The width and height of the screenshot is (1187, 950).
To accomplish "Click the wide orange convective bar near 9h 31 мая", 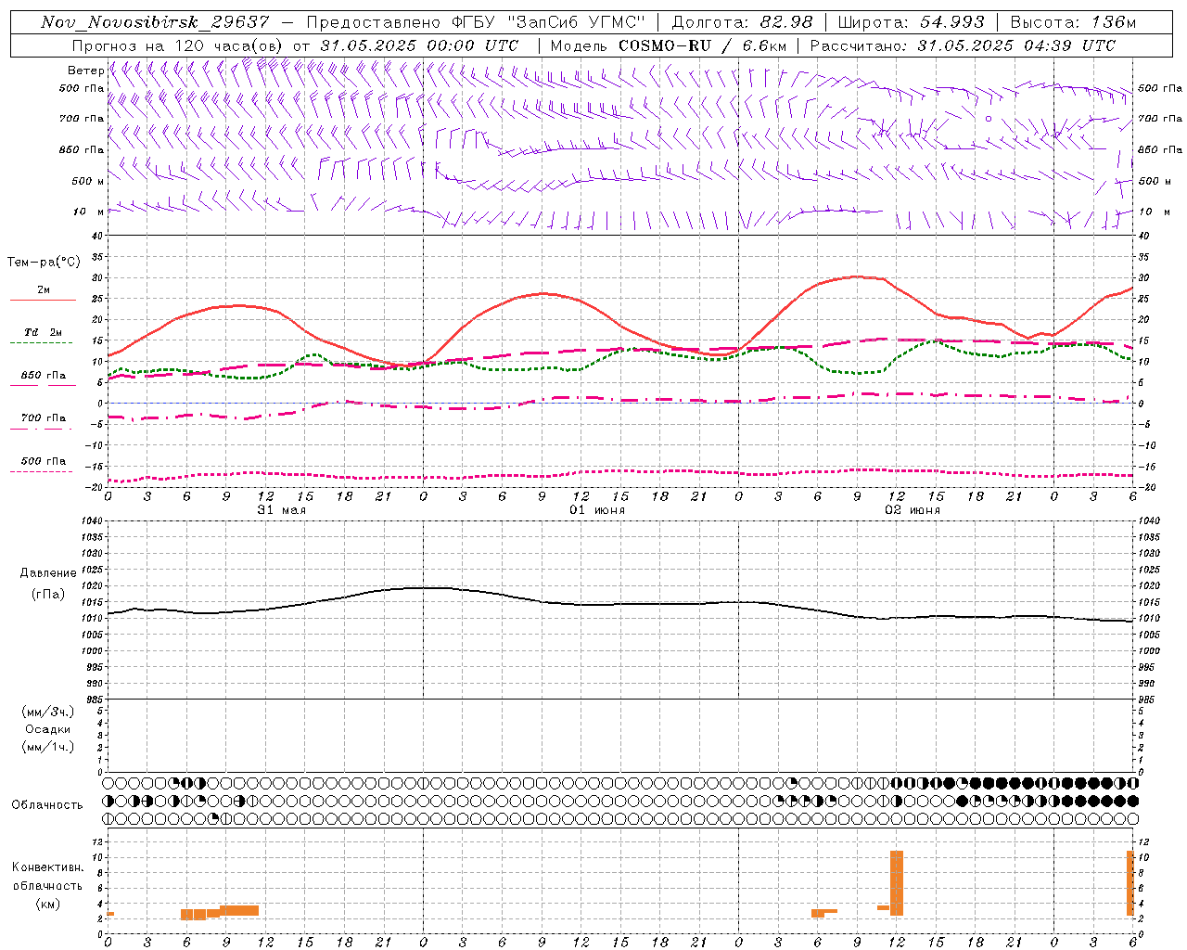I will pos(239,911).
